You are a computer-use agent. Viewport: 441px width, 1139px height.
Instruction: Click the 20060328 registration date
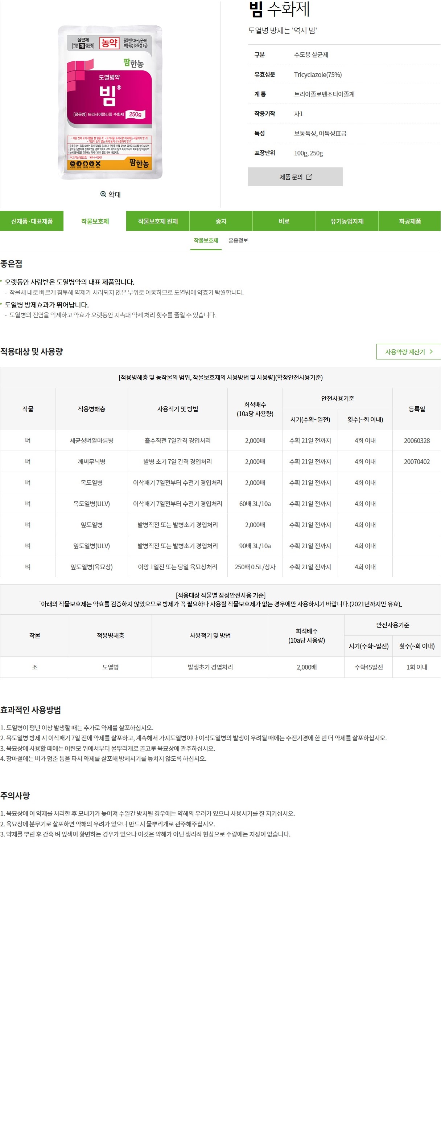click(x=417, y=441)
